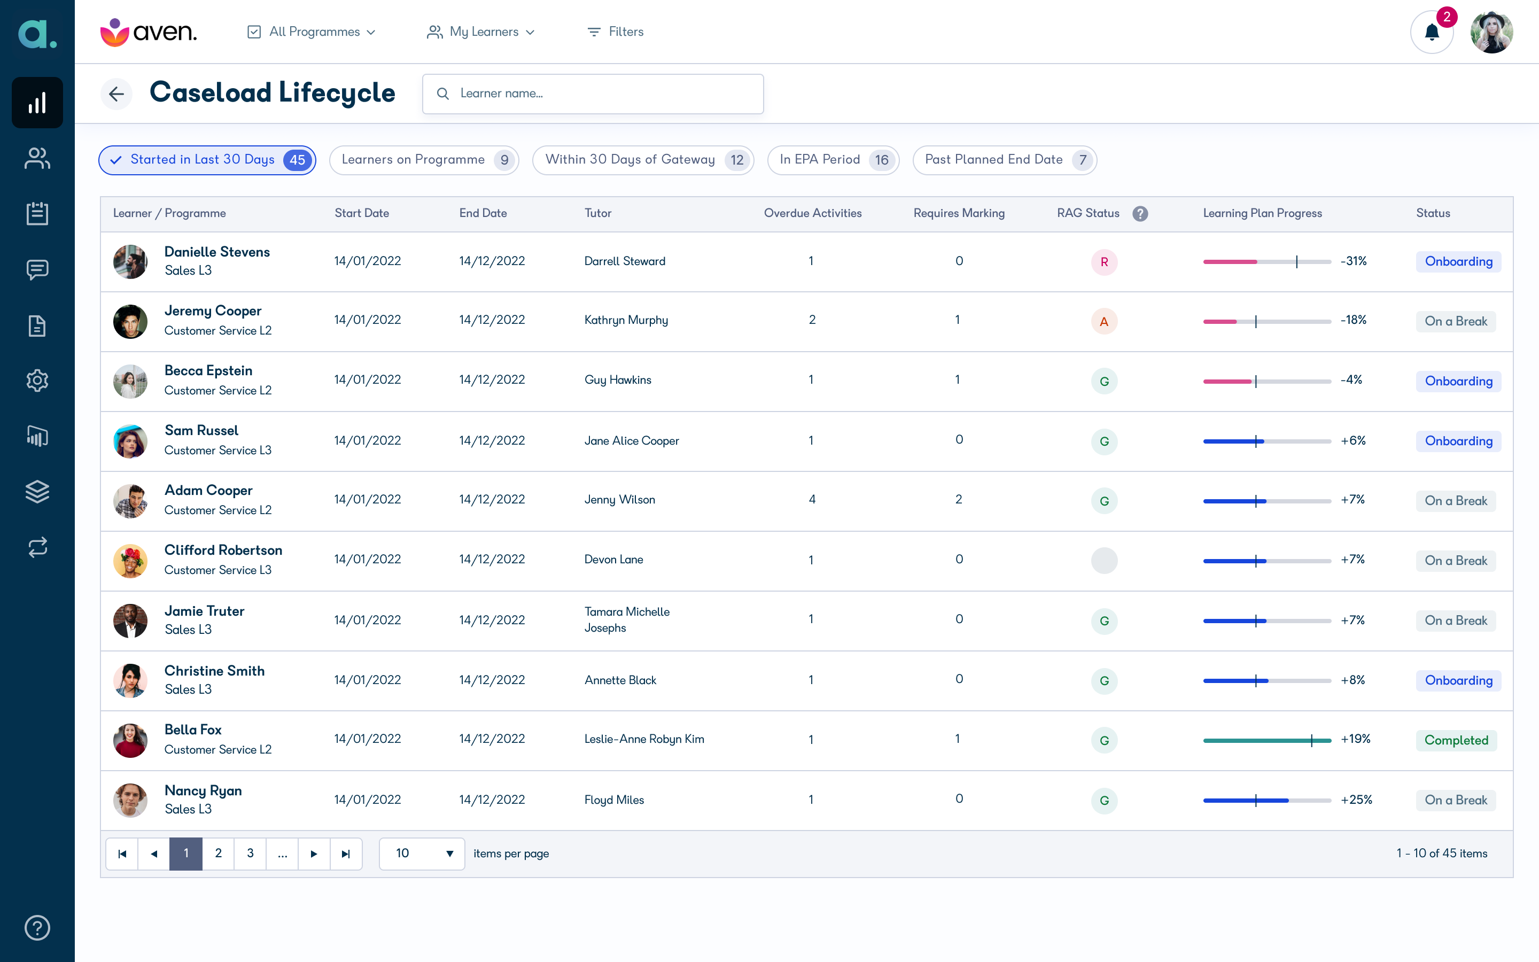Open the help question mark in sidebar

click(x=37, y=928)
